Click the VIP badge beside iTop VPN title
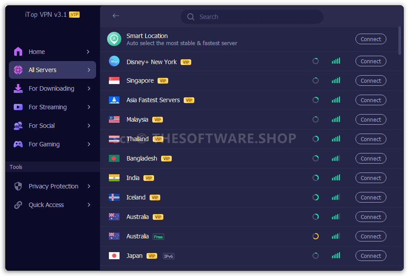 point(74,15)
